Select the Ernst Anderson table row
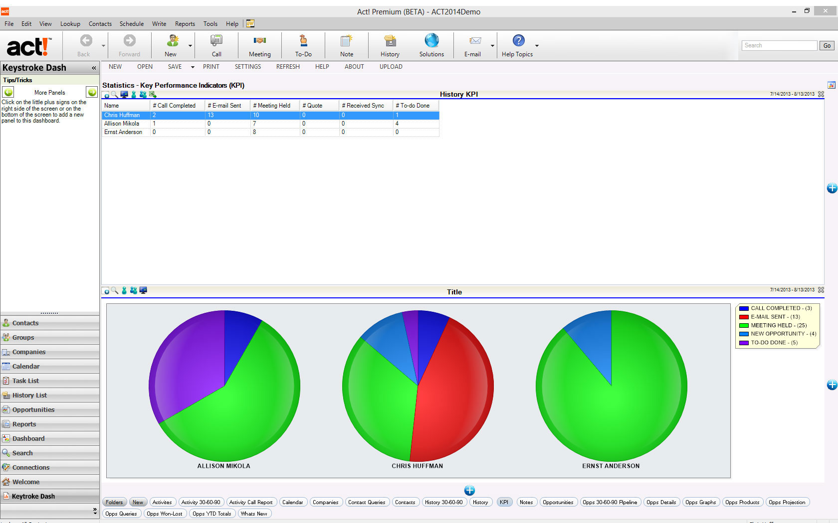 point(270,132)
